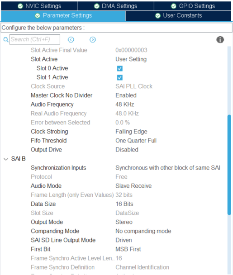Click the search magnifier icon
Image resolution: width=233 pixels, height=275 pixels.
(6, 40)
